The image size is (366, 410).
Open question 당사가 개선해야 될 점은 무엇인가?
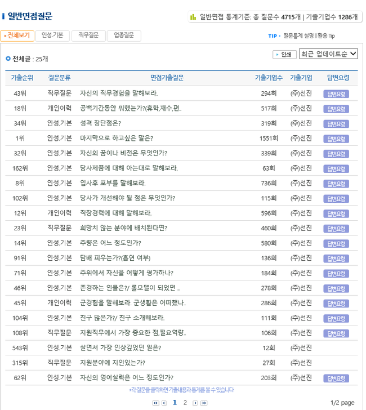(127, 198)
